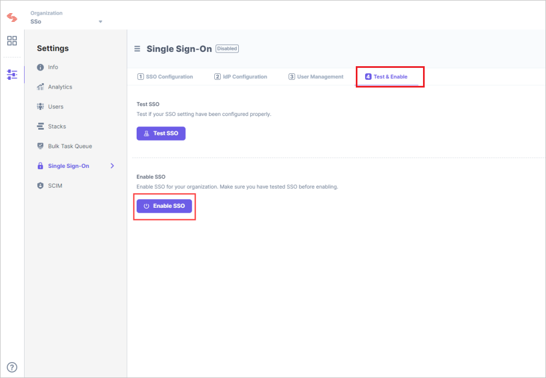Expand the Single Sign-On chevron
Screen dimensions: 546x378
coord(113,165)
